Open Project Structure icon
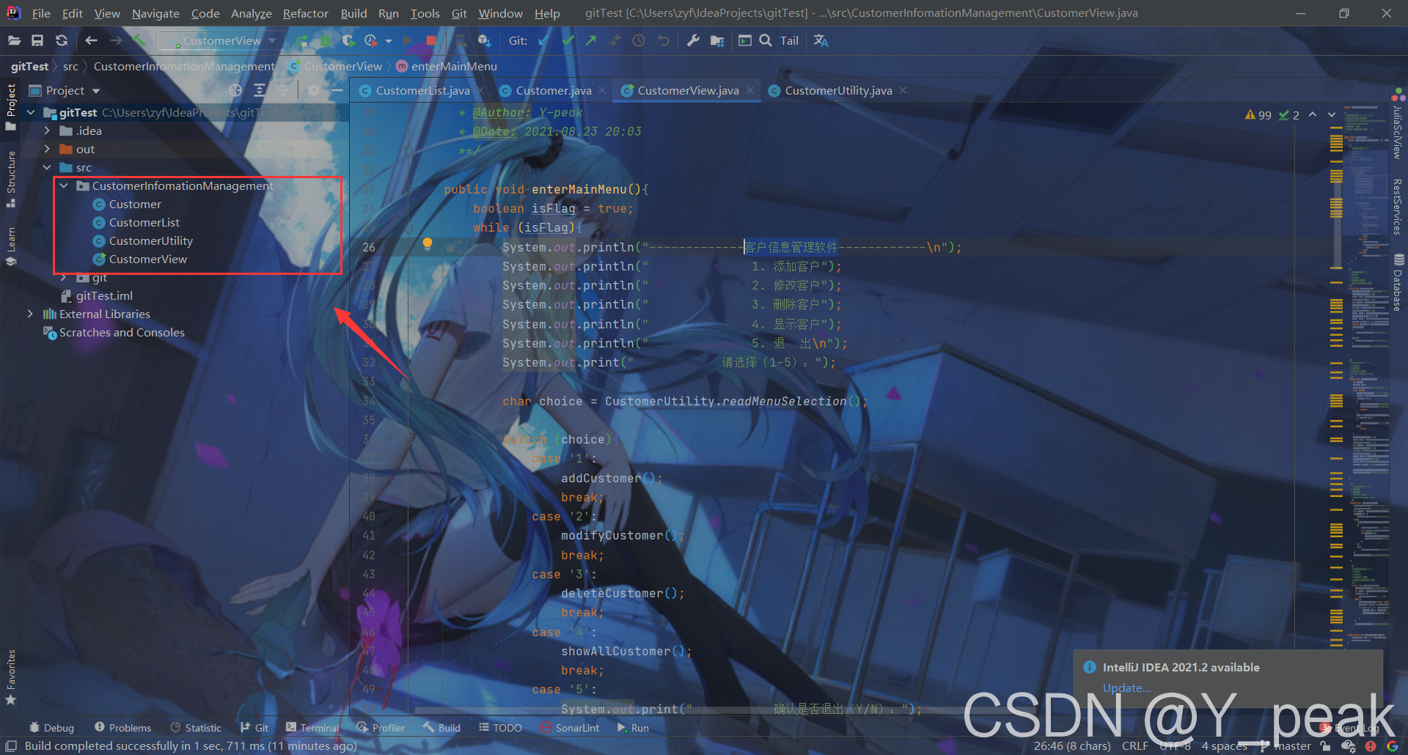The image size is (1408, 755). pos(717,41)
